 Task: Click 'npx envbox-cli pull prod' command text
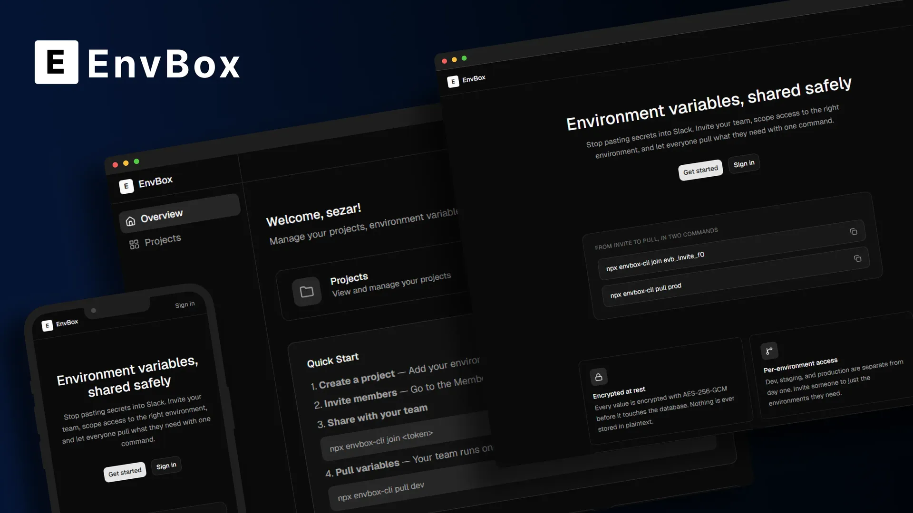click(x=646, y=290)
